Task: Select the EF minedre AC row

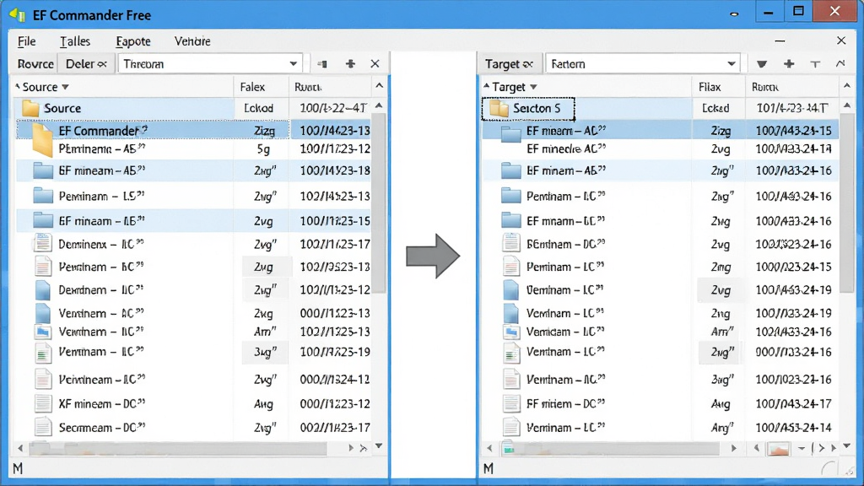Action: [660, 149]
